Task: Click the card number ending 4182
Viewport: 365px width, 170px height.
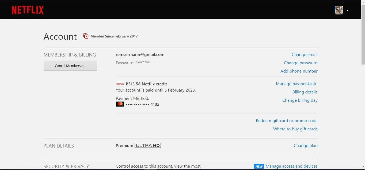Action: pyautogui.click(x=143, y=104)
